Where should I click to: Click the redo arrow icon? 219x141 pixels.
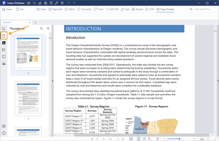click(74, 3)
